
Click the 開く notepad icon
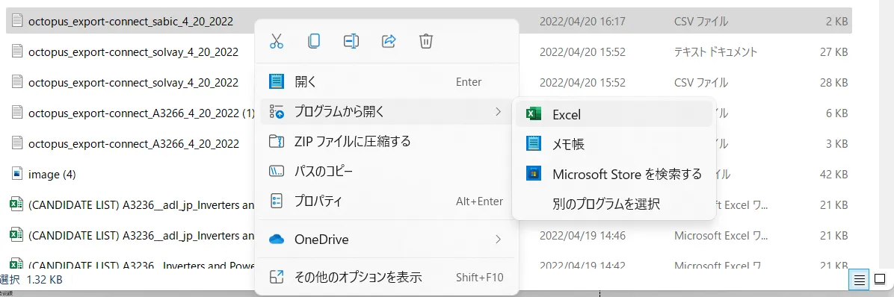[277, 82]
